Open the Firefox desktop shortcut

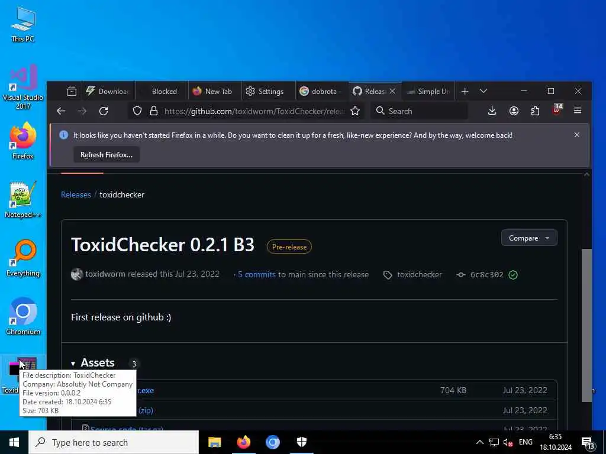[23, 141]
